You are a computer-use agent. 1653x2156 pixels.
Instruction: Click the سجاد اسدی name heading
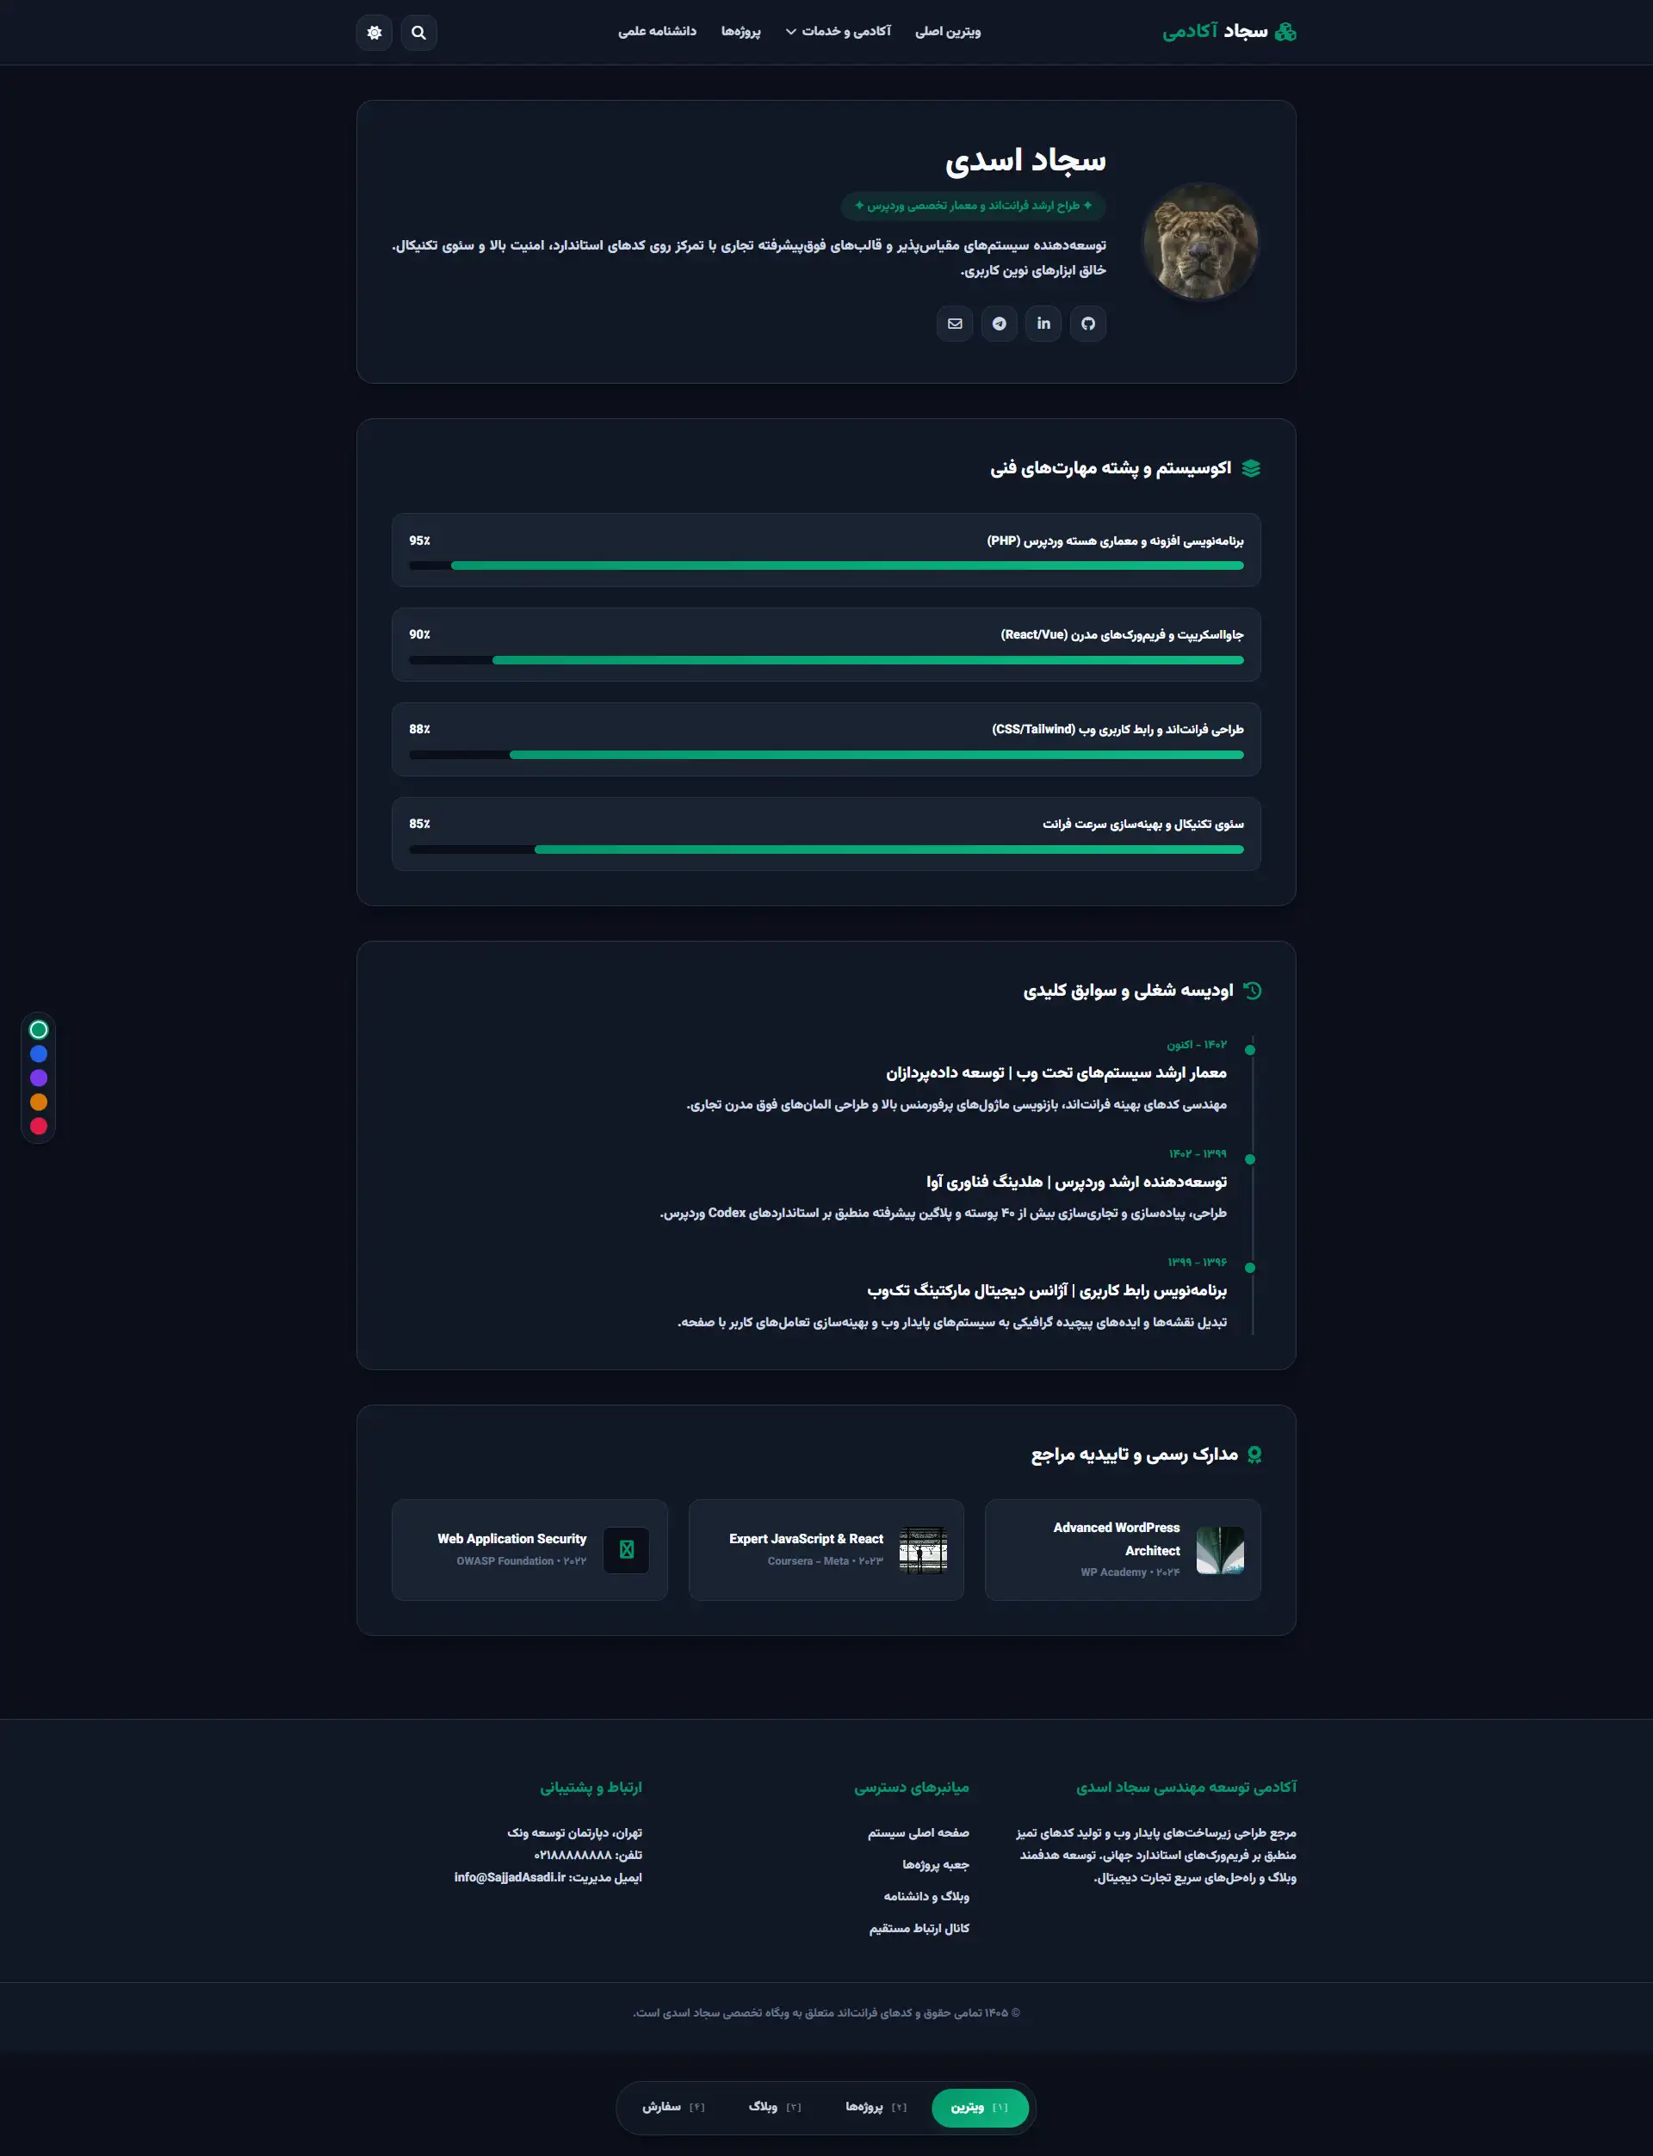click(1025, 160)
